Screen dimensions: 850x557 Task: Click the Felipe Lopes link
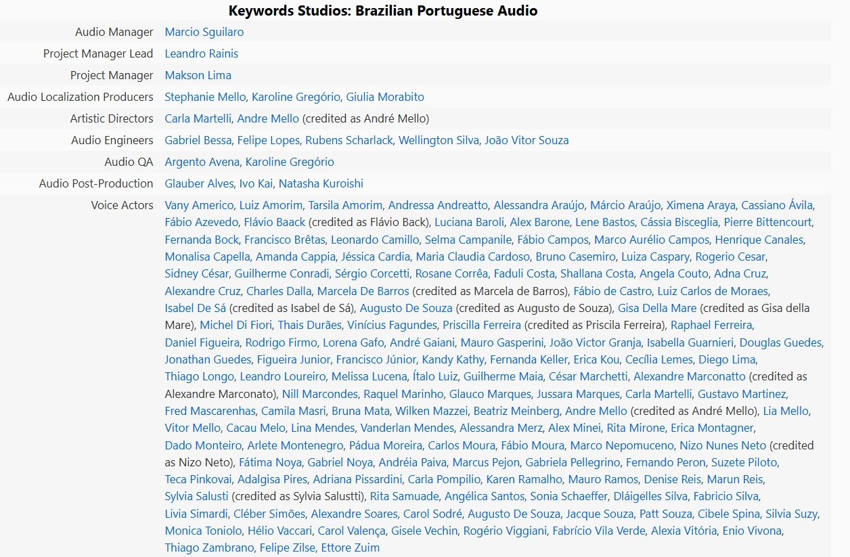point(268,140)
